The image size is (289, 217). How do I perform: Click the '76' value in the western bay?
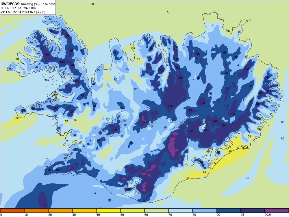tap(46, 80)
